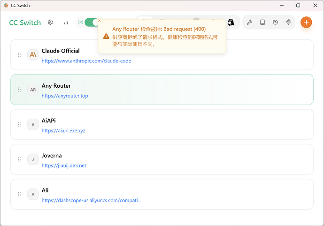Select the AiAPi provider name
The image size is (324, 226).
[48, 121]
